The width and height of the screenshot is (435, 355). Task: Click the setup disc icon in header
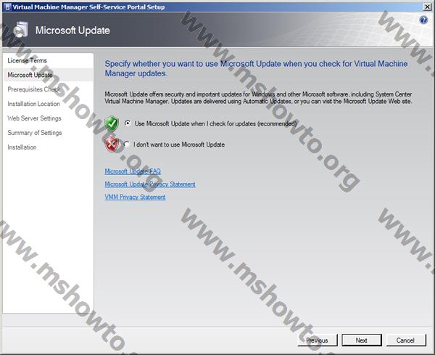21,30
